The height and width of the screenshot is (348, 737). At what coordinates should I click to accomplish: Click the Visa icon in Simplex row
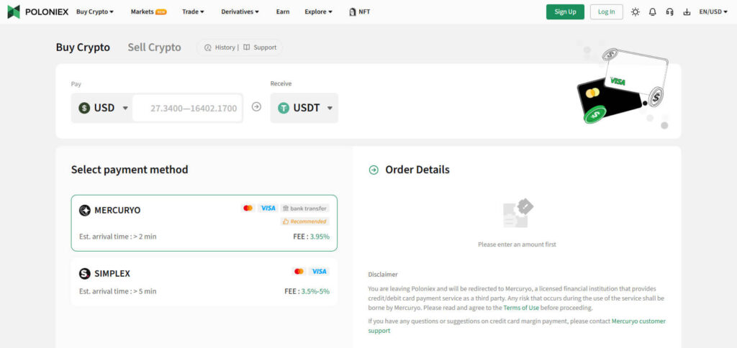point(319,272)
